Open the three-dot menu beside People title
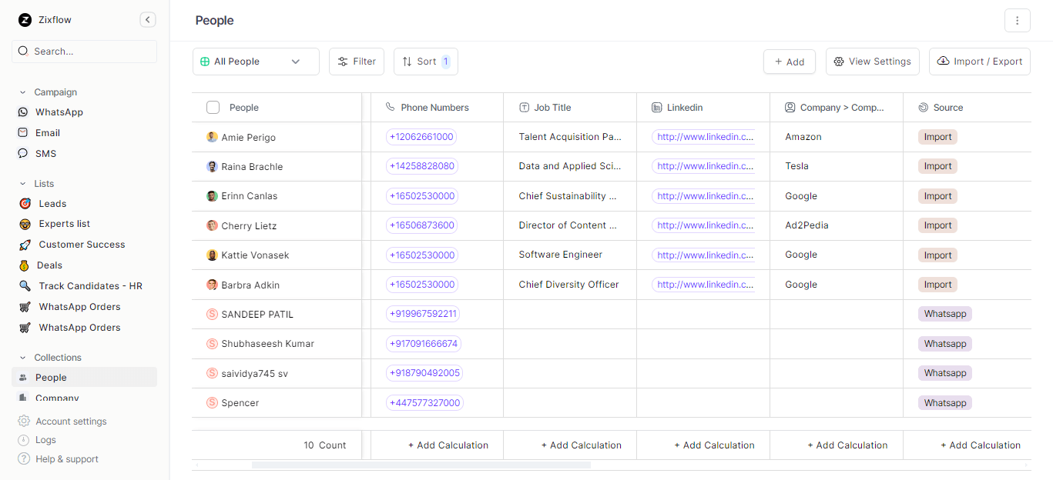 (1017, 21)
